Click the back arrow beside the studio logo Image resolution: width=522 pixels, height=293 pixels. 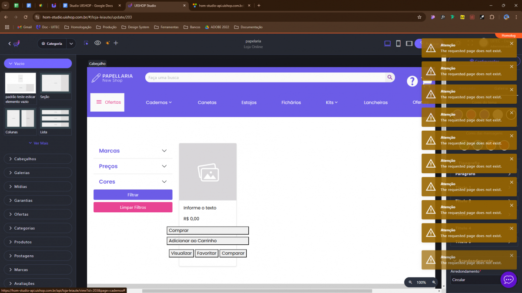click(10, 43)
